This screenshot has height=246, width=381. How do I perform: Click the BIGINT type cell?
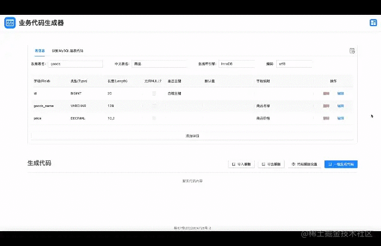tap(76, 93)
